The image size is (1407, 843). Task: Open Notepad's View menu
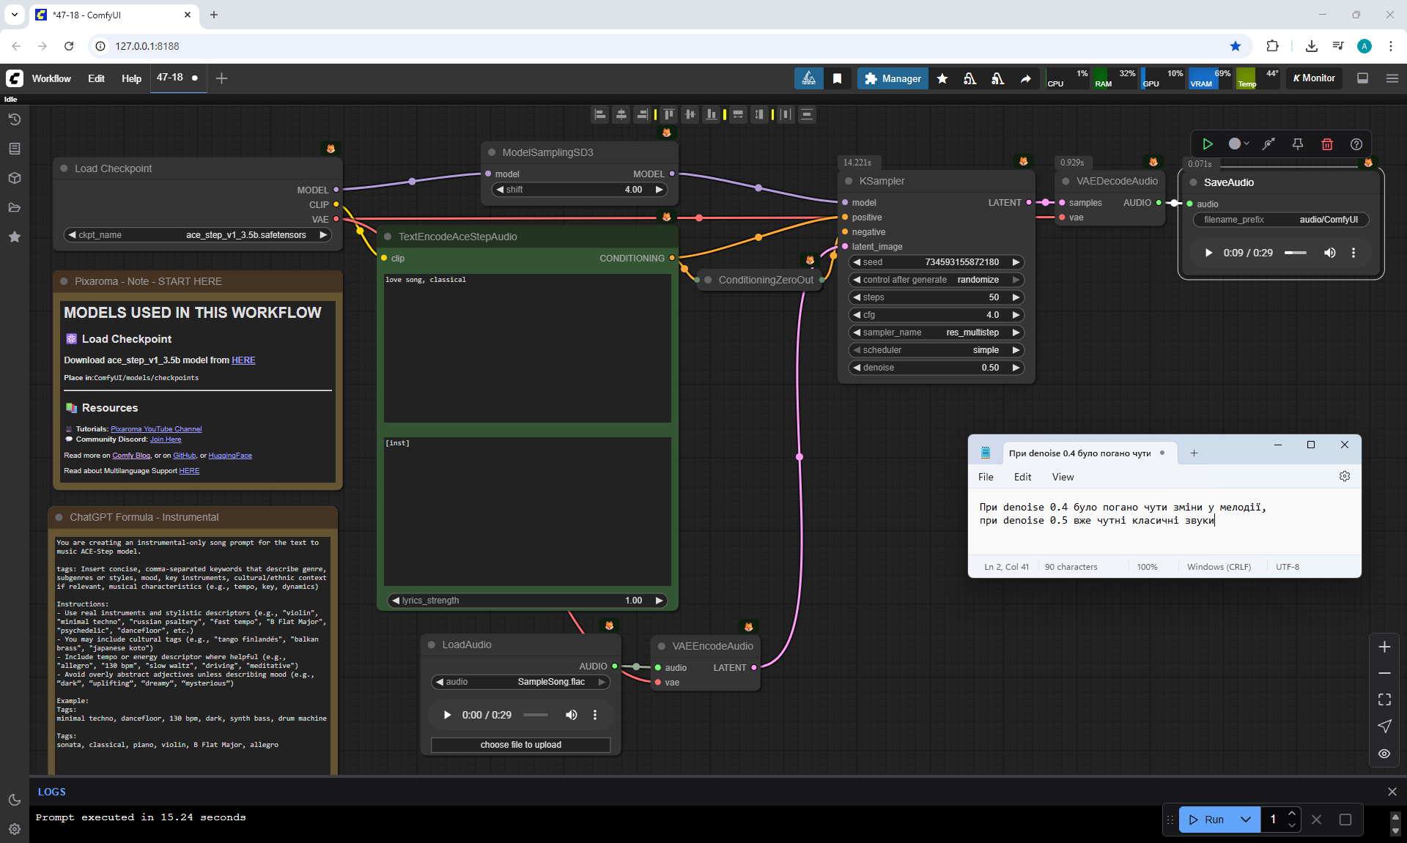(1063, 477)
